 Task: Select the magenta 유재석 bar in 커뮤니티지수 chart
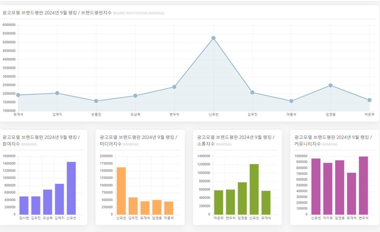pyautogui.click(x=352, y=194)
